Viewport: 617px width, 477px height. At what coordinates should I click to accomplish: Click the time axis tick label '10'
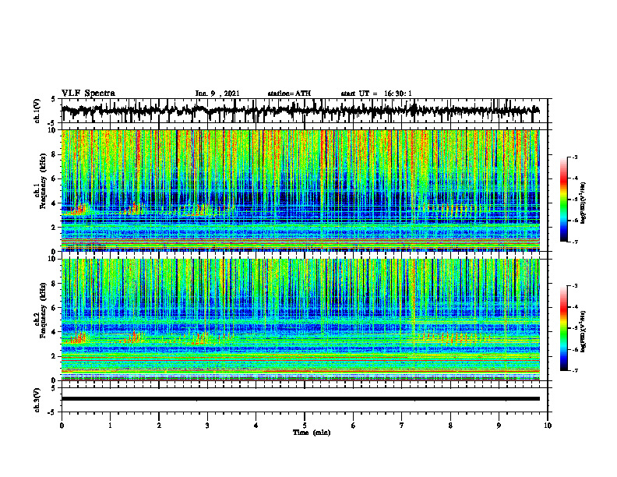coord(548,426)
